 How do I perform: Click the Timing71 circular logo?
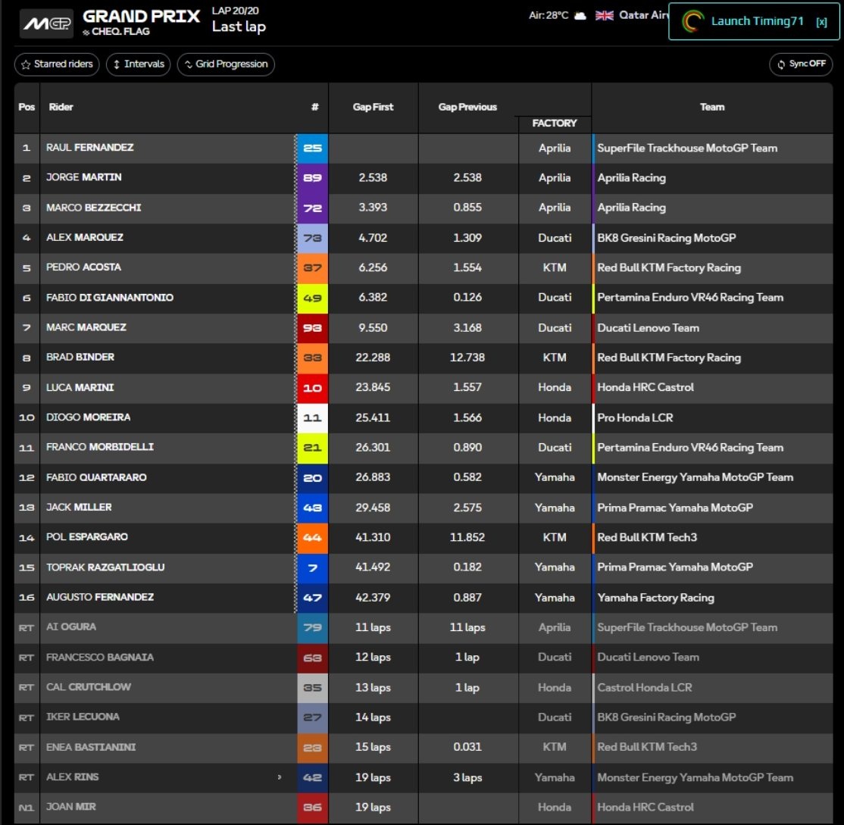pos(692,21)
